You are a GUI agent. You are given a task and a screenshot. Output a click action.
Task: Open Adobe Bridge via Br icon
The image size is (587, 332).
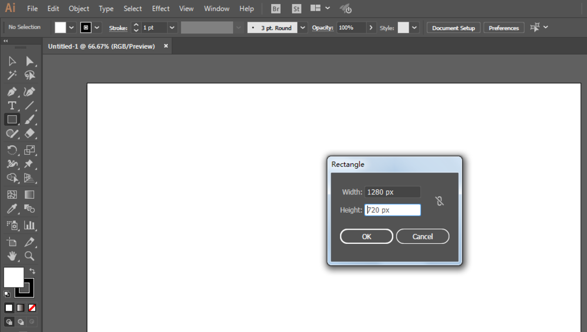pos(276,9)
